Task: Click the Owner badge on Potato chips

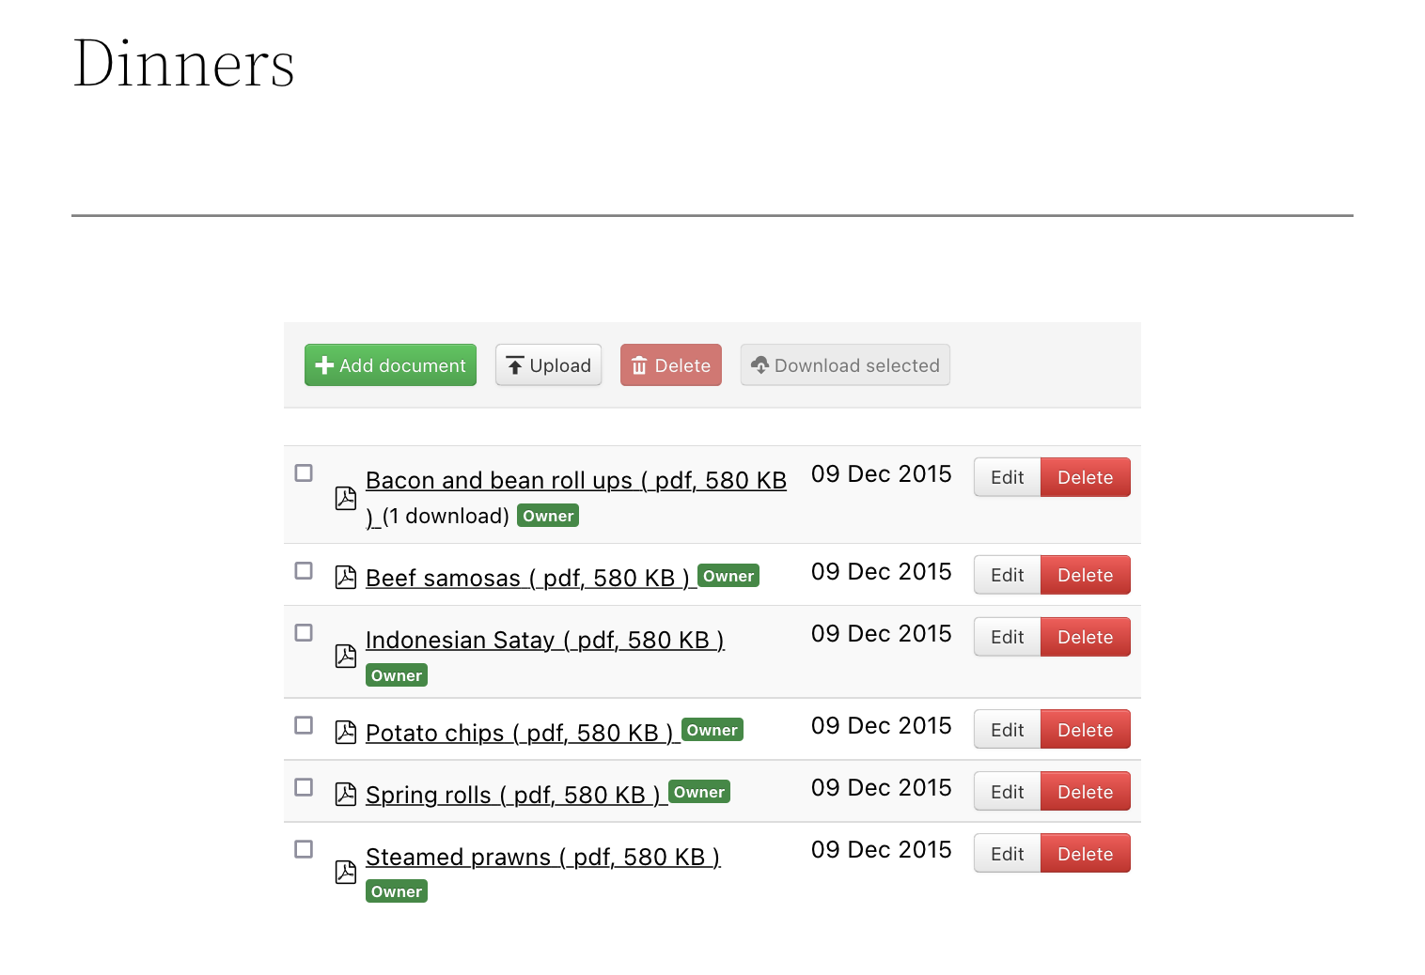Action: point(712,730)
